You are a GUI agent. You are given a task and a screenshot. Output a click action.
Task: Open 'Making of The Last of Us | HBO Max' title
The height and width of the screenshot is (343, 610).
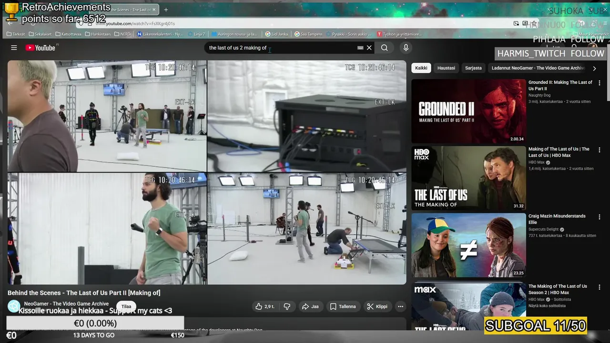click(559, 152)
